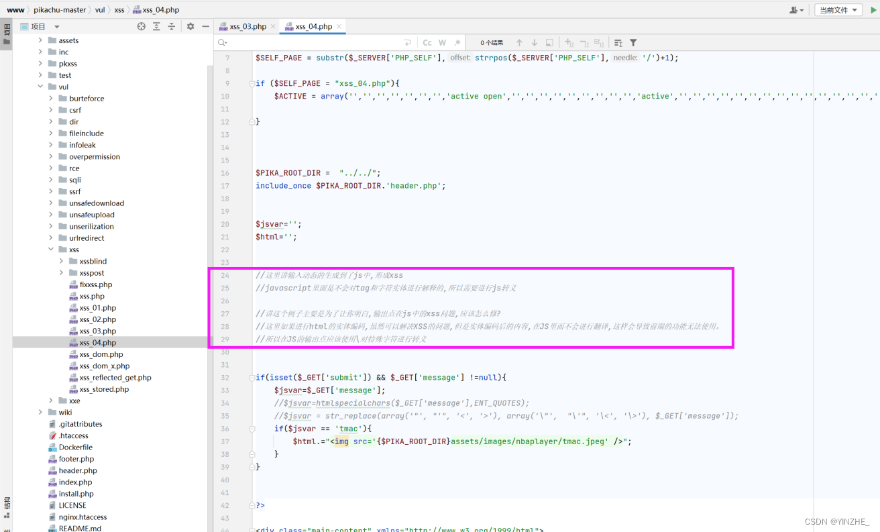The image size is (880, 532).
Task: Expand the assets folder
Action: (x=40, y=40)
